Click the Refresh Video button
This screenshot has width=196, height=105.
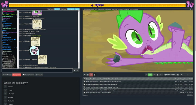[170, 75]
